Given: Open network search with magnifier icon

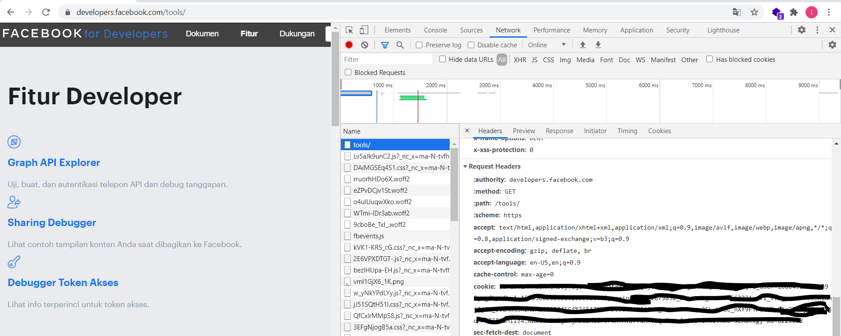Looking at the screenshot, I should click(400, 45).
